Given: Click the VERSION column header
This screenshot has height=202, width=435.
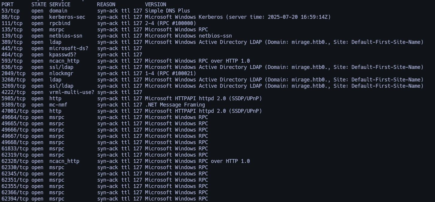Looking at the screenshot, I should 156,4.
